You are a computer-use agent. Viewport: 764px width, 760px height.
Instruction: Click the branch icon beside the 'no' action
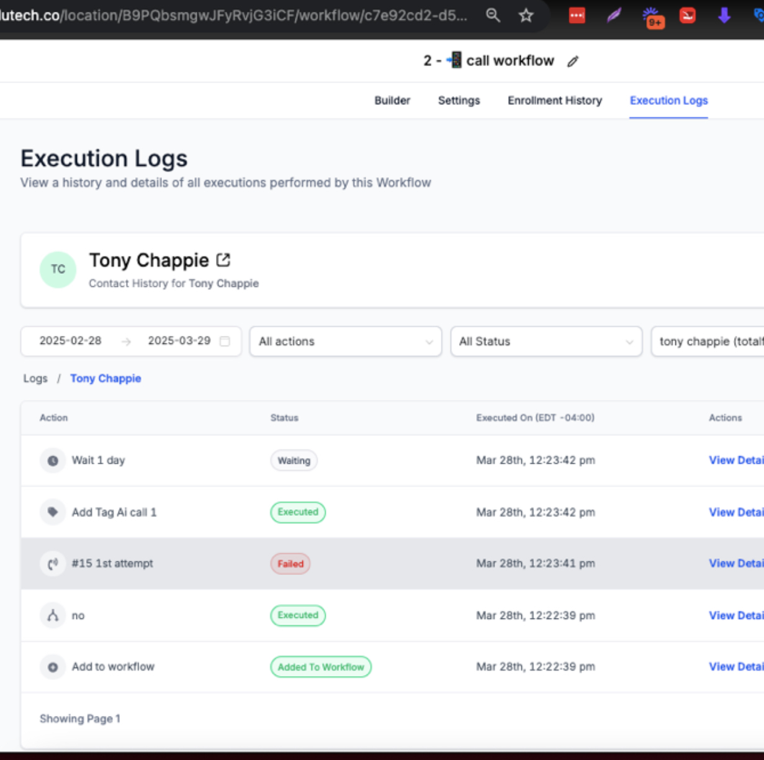pos(53,615)
